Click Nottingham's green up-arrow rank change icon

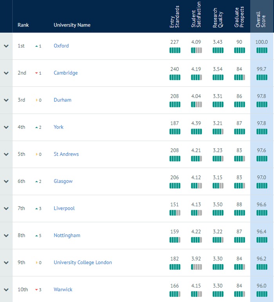click(x=36, y=236)
